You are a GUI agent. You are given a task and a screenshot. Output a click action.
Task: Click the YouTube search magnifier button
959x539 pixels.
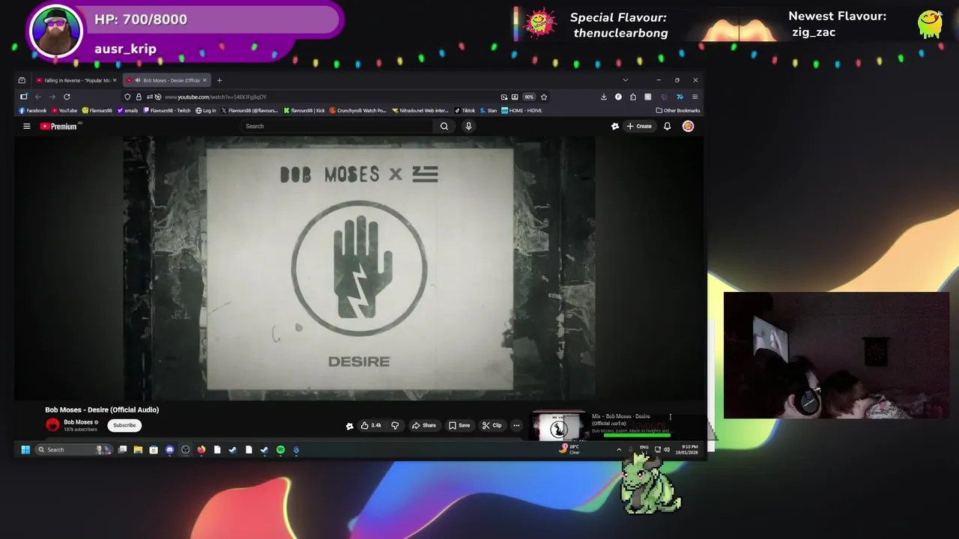coord(444,127)
